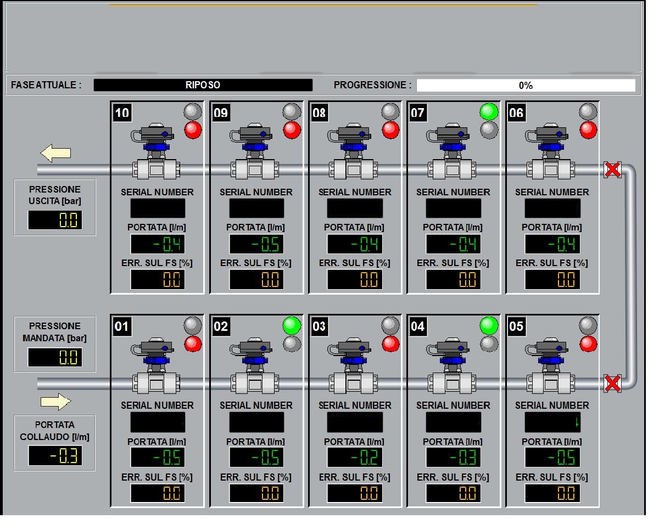Click the red status lamp of station 03
659x530 pixels.
tap(390, 344)
